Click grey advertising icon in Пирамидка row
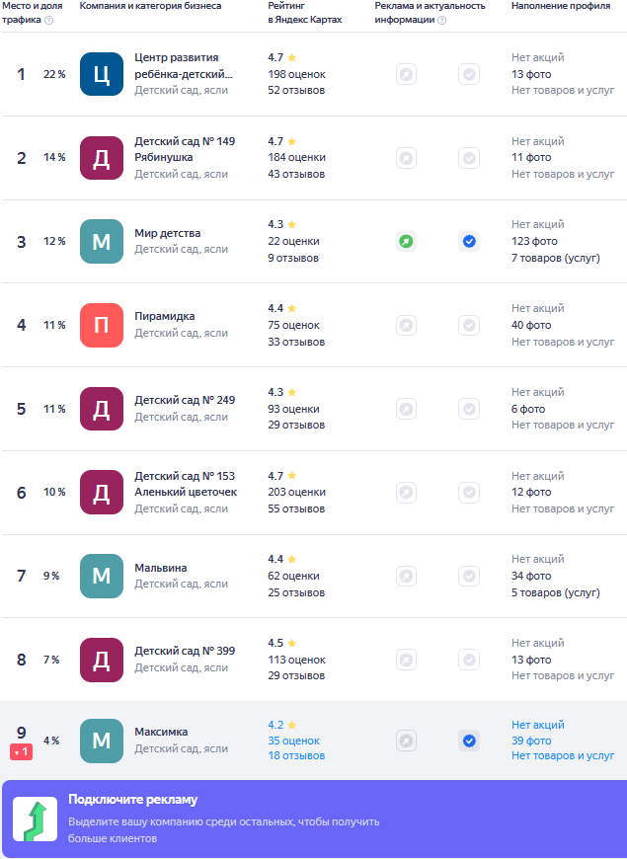Image resolution: width=627 pixels, height=859 pixels. (x=406, y=325)
